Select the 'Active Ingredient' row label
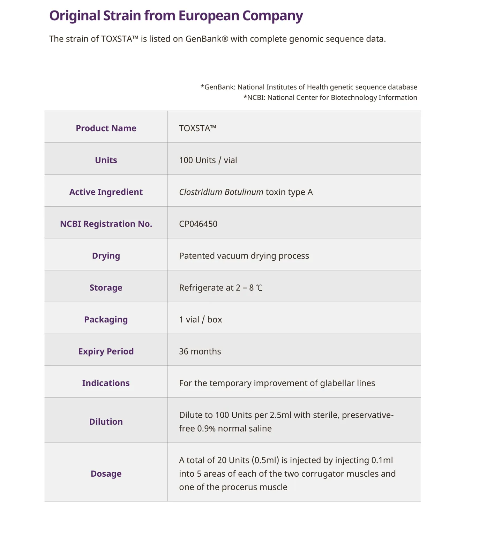Viewport: 479px width, 536px height. (x=106, y=192)
